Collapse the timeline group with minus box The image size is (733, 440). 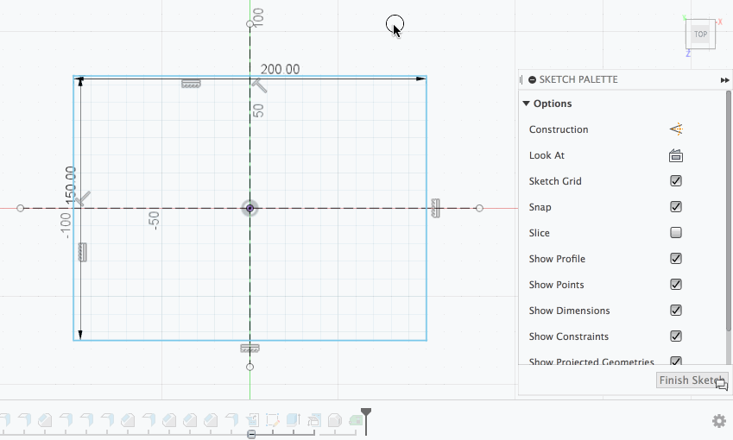click(251, 435)
